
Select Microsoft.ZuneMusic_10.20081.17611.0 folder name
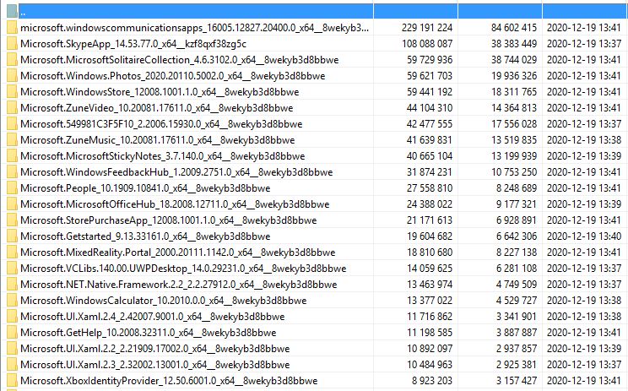(157, 140)
